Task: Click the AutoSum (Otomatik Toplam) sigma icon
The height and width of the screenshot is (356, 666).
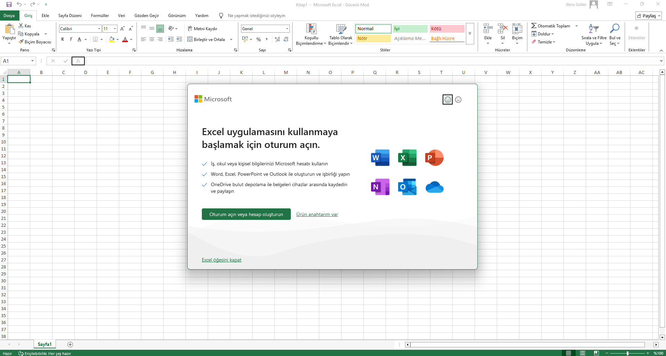Action: coord(534,26)
